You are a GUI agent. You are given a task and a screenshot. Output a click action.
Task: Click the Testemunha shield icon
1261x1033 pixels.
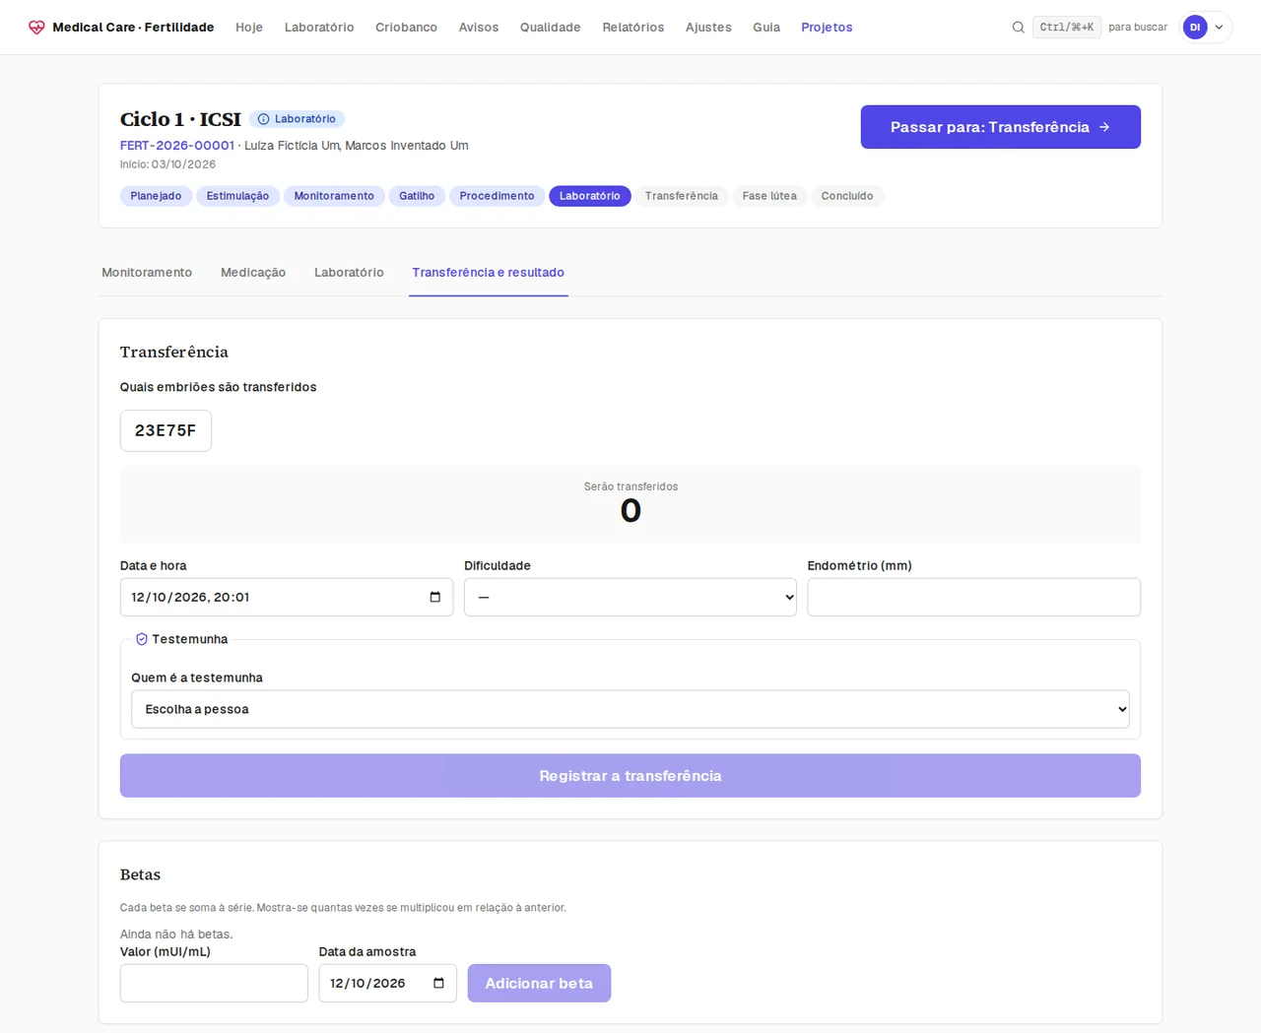[142, 639]
